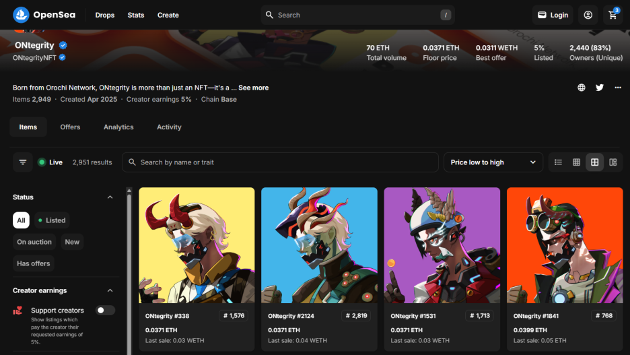The width and height of the screenshot is (630, 355).
Task: Toggle the filters panel icon
Action: (x=22, y=162)
